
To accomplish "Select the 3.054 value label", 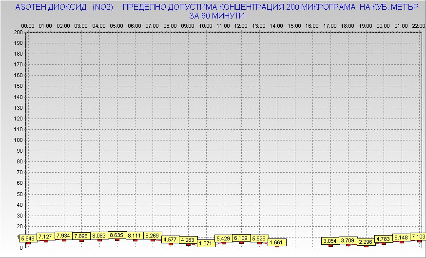I will (330, 241).
